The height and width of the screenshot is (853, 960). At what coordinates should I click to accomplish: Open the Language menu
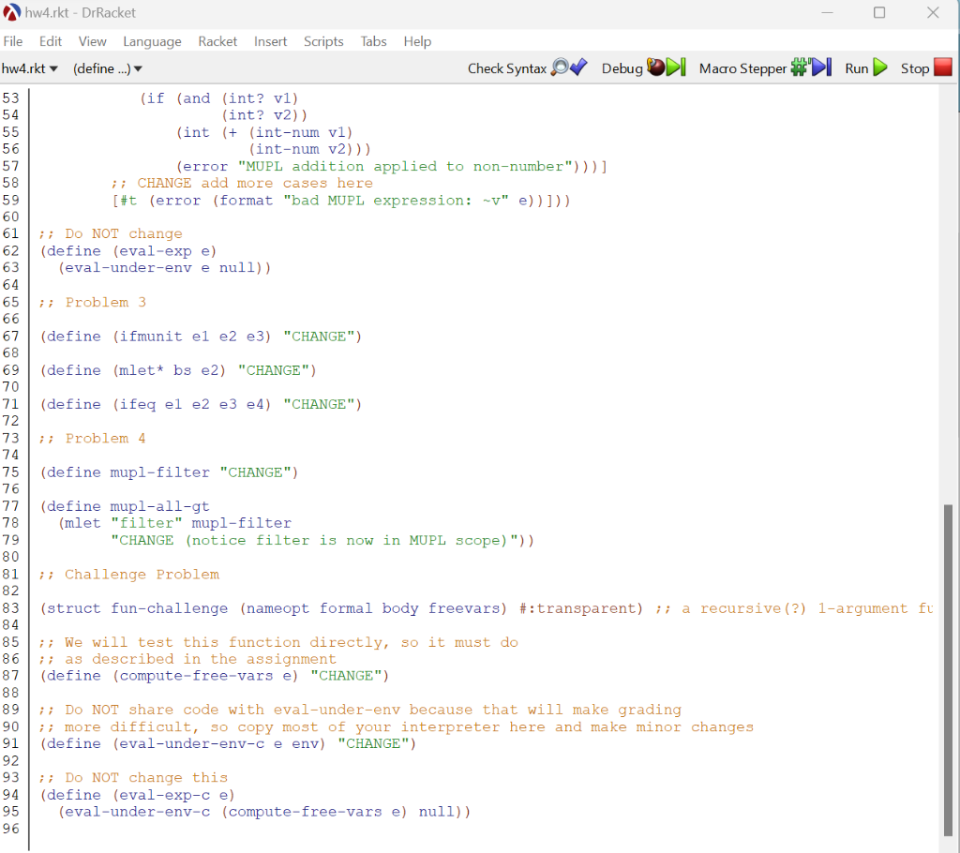tap(152, 41)
